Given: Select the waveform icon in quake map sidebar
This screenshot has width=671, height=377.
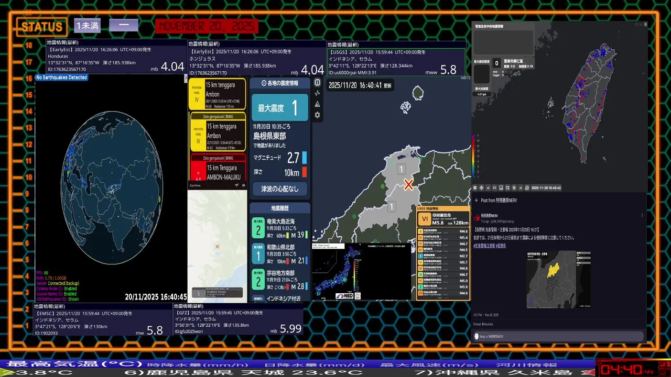Looking at the screenshot, I should 317,93.
